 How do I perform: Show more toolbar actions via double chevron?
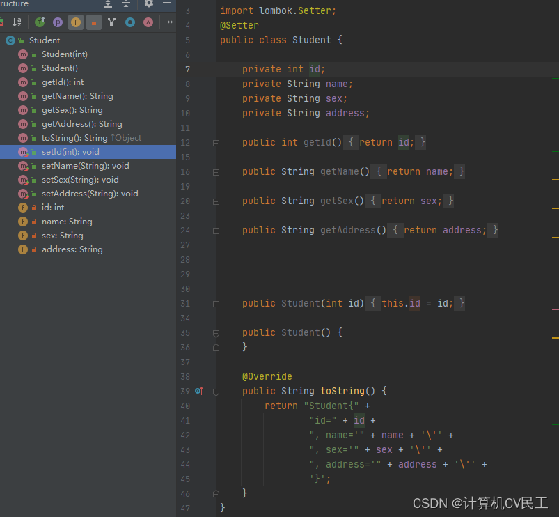click(x=170, y=22)
